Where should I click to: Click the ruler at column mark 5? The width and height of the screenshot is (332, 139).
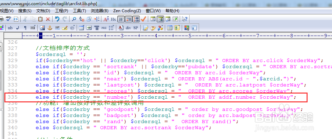(190, 35)
